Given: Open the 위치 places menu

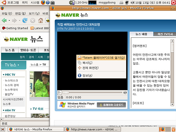Looking at the screenshot, I should pos(25,3).
